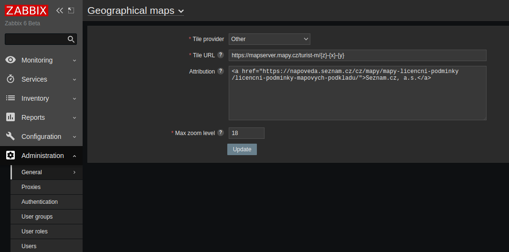Collapse the Administration menu chevron

tap(74, 156)
